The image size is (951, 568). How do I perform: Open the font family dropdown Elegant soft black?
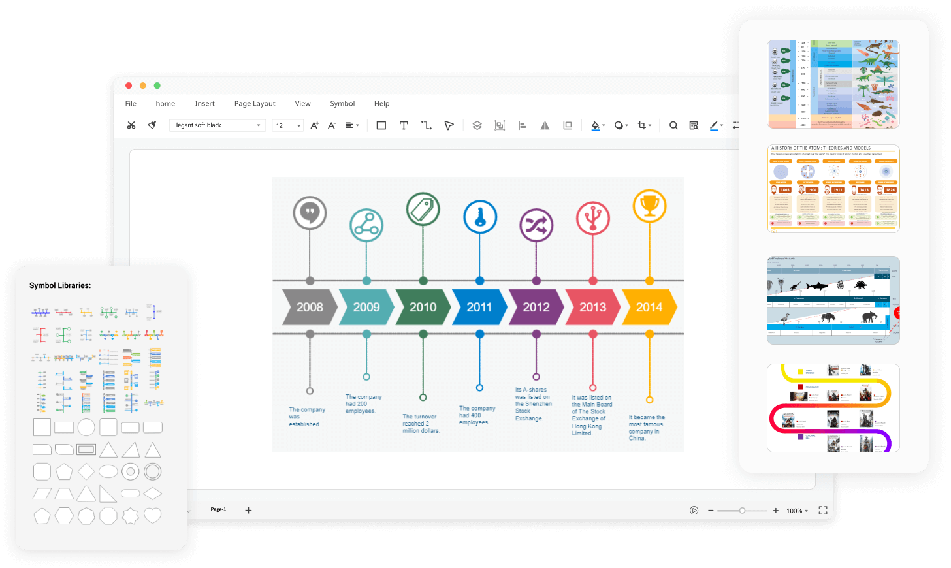(218, 125)
